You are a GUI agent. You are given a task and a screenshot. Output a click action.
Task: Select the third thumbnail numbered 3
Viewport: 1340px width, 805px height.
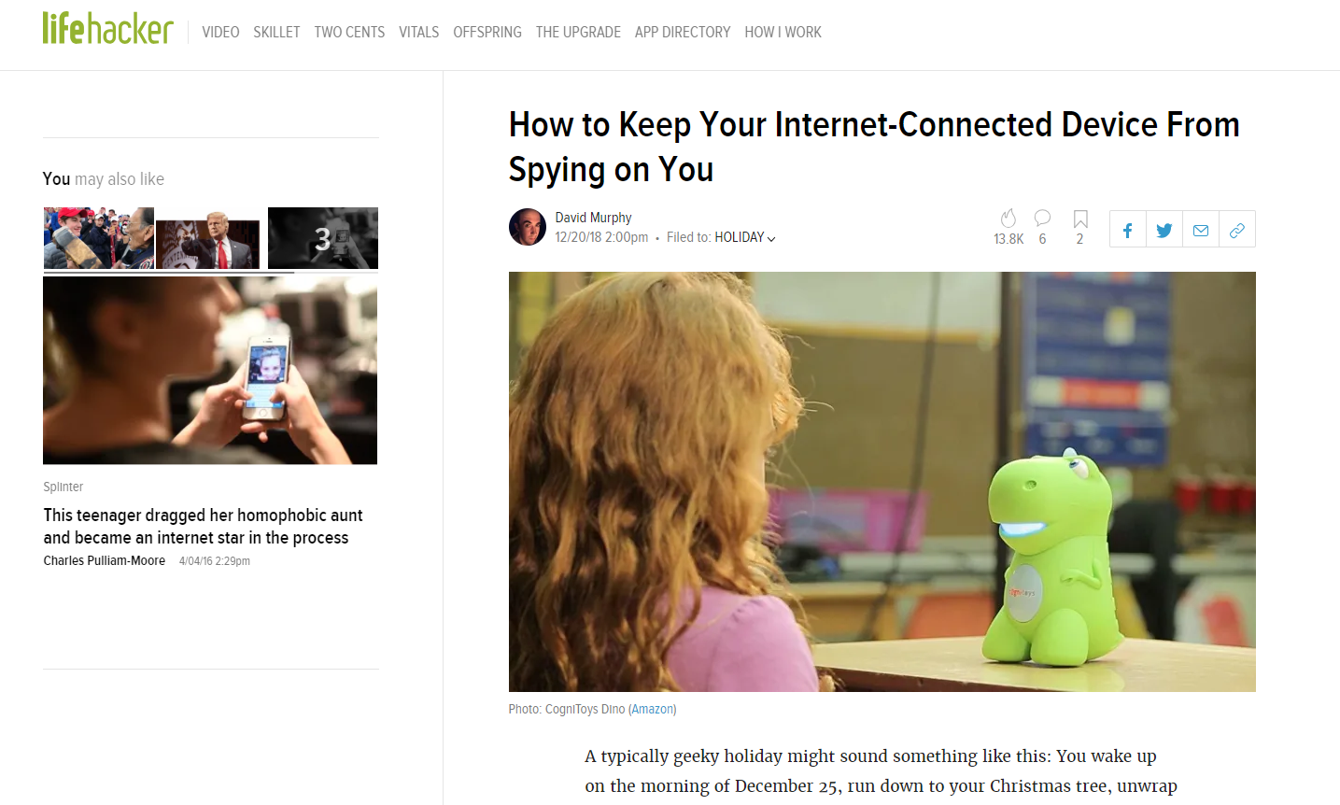pyautogui.click(x=323, y=238)
